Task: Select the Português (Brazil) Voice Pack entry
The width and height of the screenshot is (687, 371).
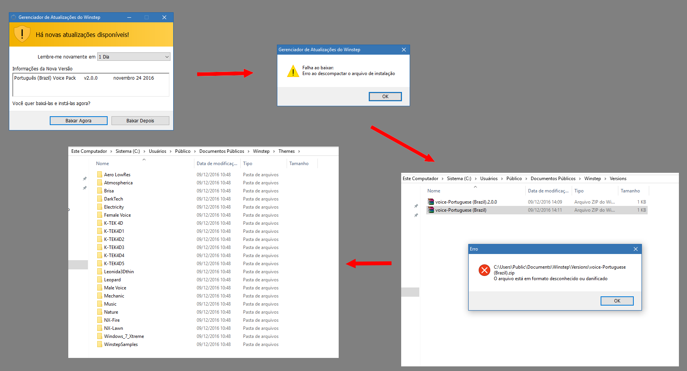Action: (x=45, y=78)
